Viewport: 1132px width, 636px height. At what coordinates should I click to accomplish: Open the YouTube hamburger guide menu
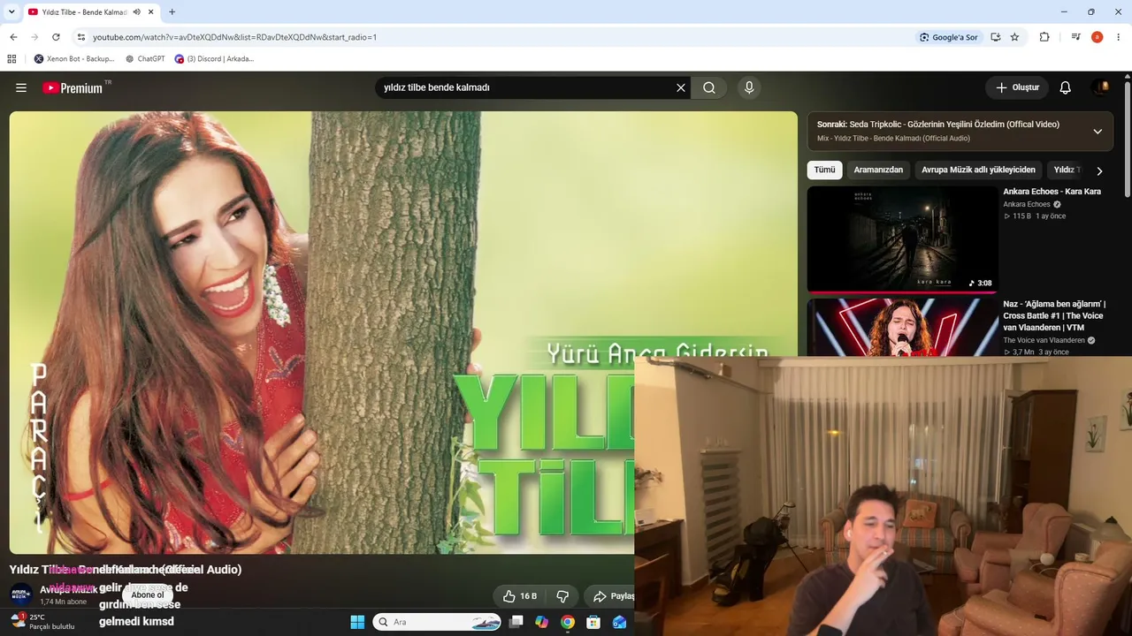point(21,87)
